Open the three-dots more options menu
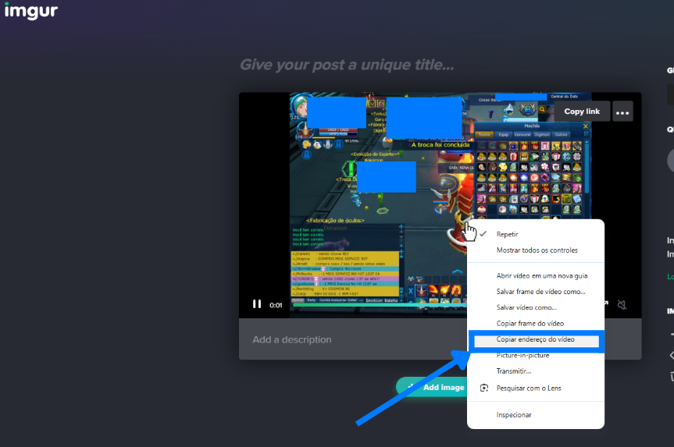The image size is (674, 447). (622, 112)
